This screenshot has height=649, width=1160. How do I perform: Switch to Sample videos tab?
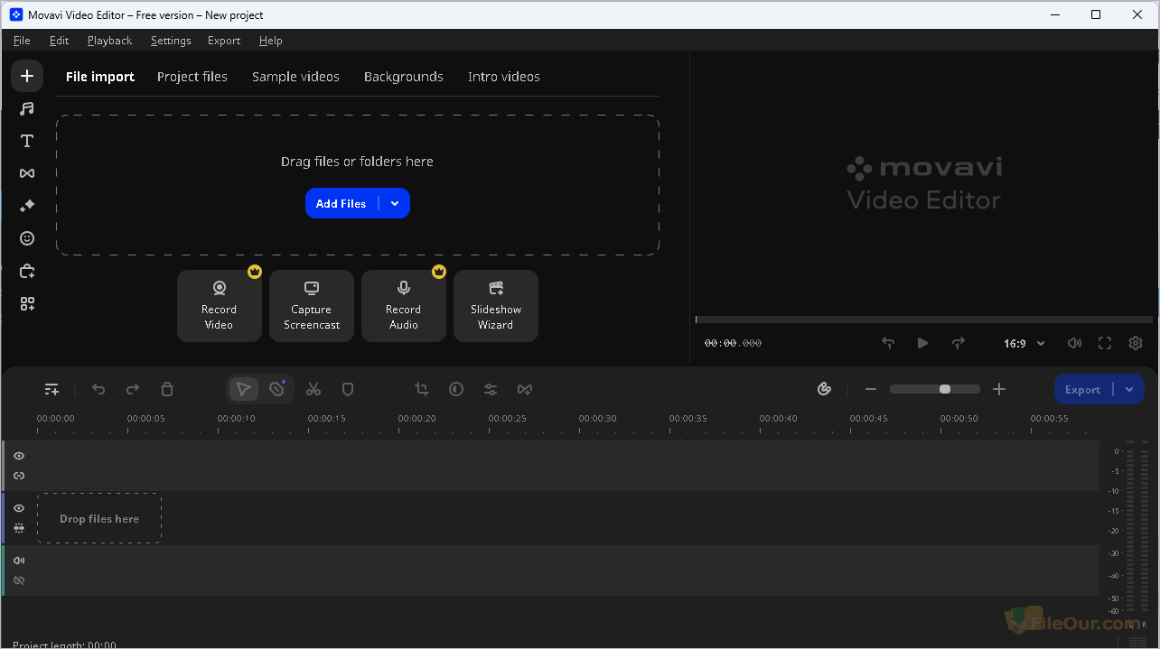pos(295,77)
